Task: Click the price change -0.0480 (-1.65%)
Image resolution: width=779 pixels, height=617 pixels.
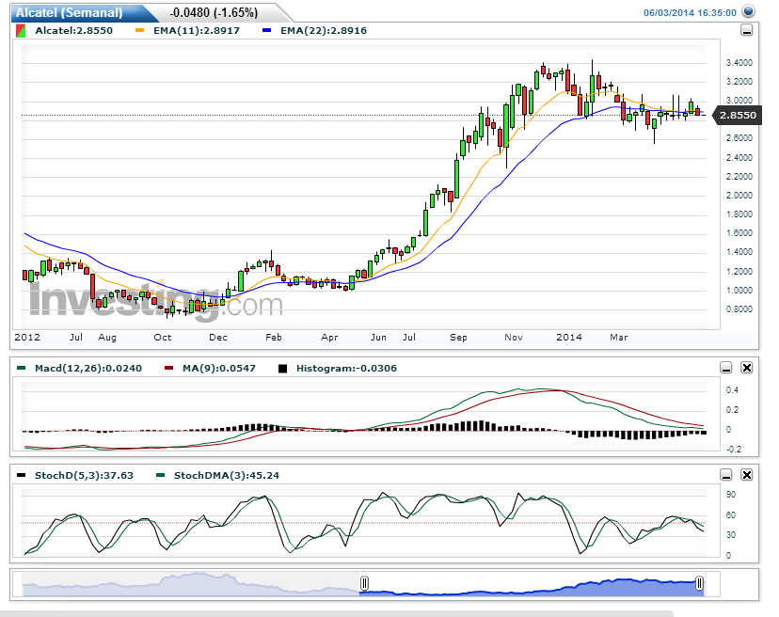Action: [214, 13]
